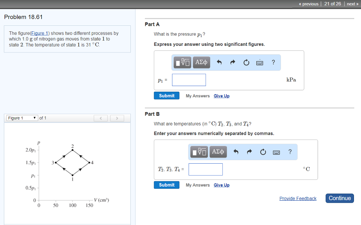
Task: Open on-screen keyboard icon in Part B
Action: (x=276, y=152)
